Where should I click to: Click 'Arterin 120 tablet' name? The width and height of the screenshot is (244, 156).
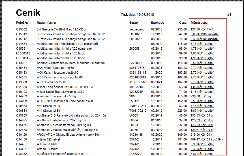(48, 140)
